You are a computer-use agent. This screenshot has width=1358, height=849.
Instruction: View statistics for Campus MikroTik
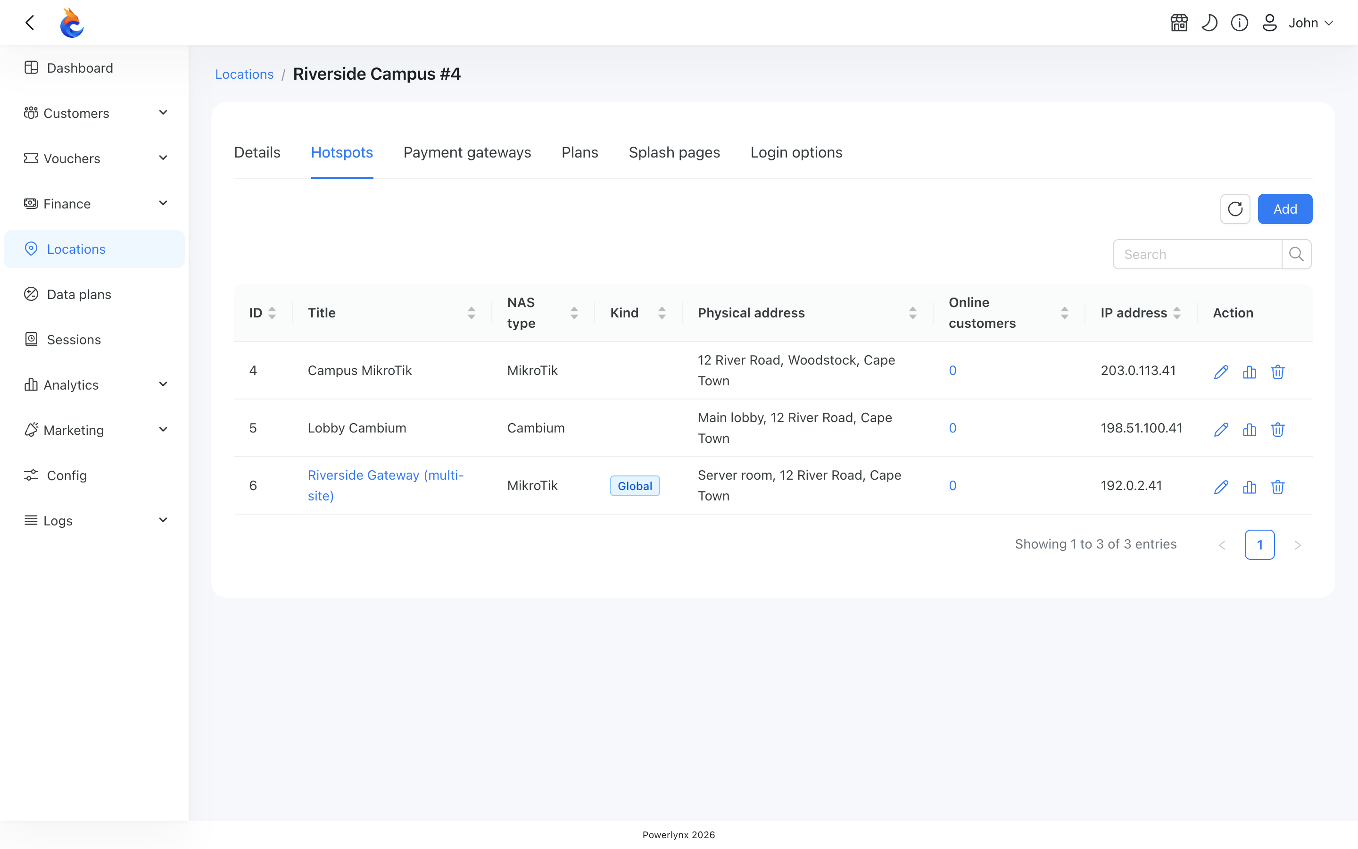pos(1249,372)
